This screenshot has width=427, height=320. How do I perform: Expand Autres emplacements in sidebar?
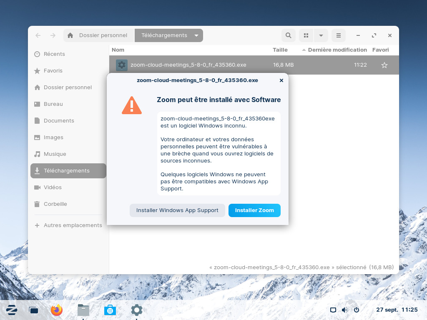click(x=68, y=225)
